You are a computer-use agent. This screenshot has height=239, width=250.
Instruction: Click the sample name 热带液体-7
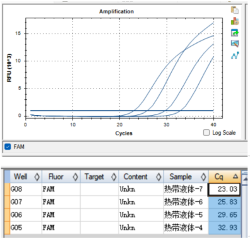[x=183, y=189]
